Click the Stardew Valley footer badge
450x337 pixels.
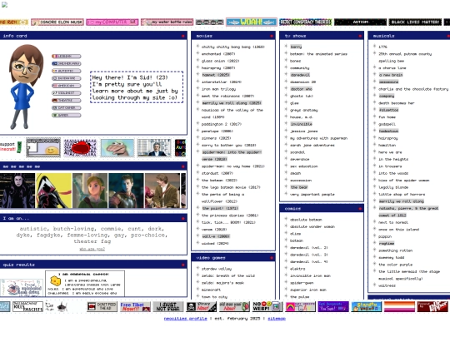(x=367, y=306)
